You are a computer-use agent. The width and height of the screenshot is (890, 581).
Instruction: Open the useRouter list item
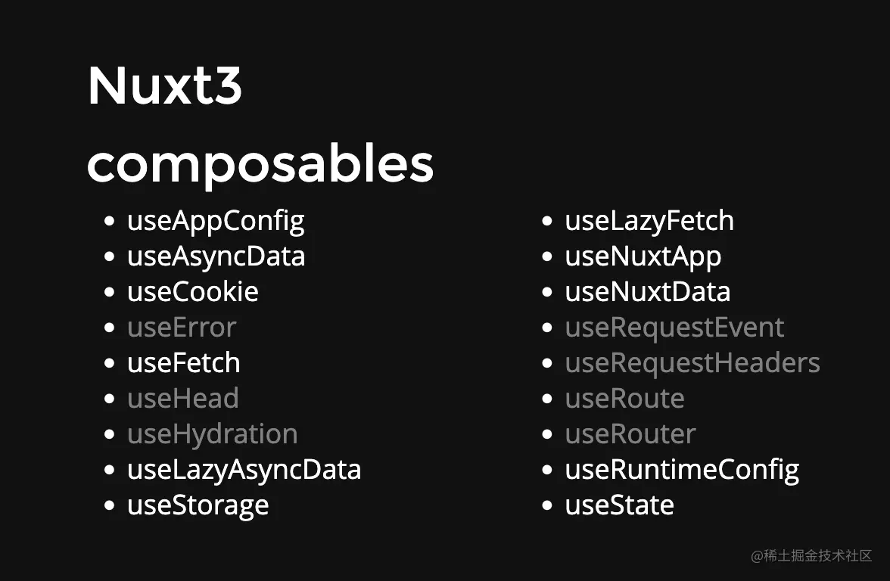[630, 434]
